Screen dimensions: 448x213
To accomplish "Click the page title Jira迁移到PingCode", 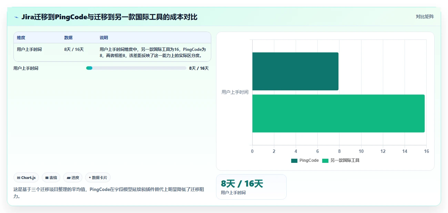I will click(x=109, y=17).
